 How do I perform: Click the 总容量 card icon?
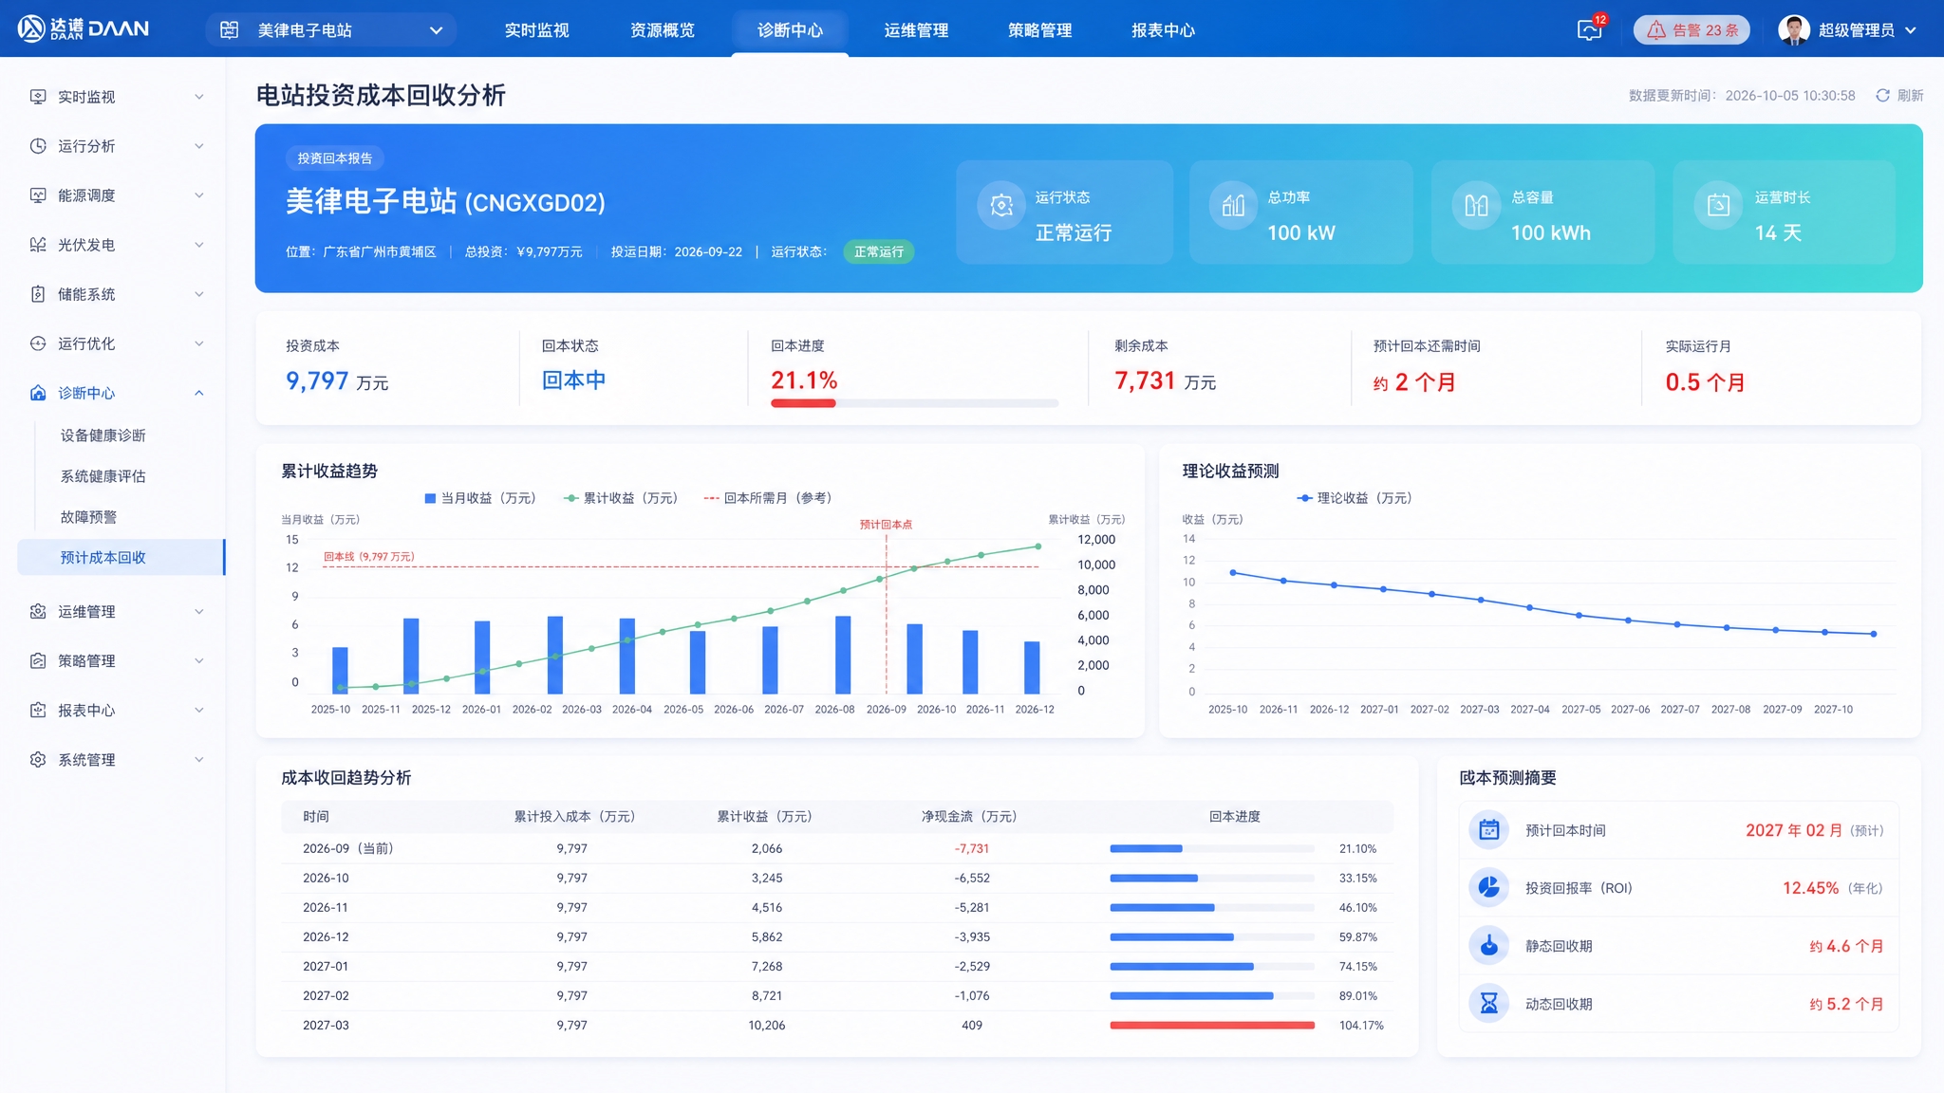(x=1476, y=205)
